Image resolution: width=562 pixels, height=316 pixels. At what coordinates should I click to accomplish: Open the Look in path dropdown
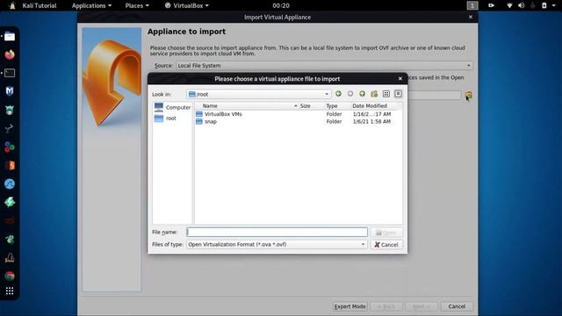[327, 94]
